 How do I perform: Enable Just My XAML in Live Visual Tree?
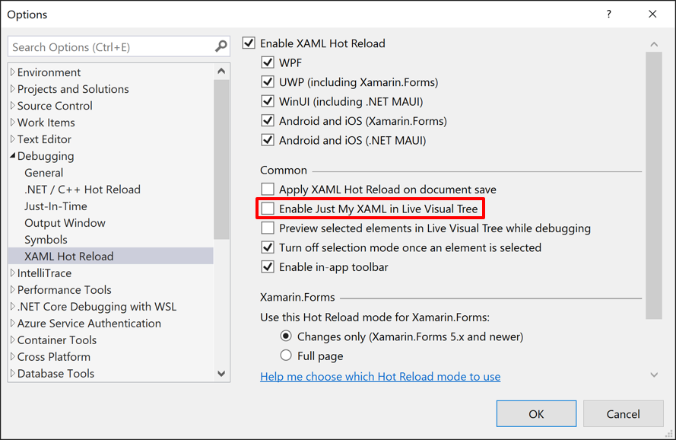(267, 209)
